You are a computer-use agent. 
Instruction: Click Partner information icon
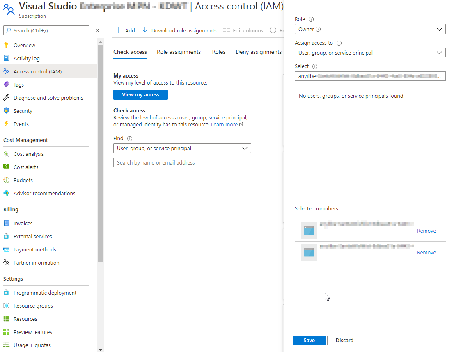click(7, 263)
